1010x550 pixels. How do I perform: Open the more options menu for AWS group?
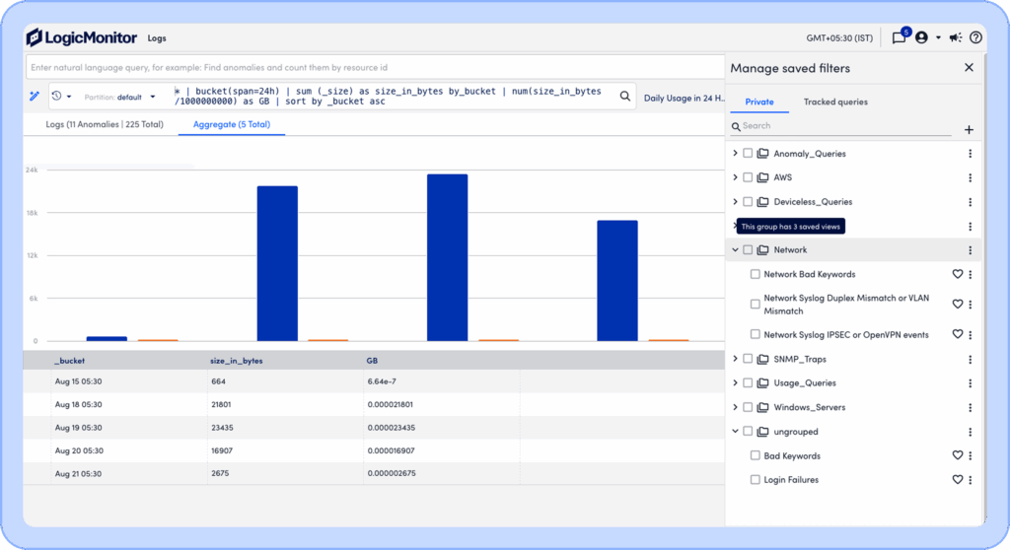click(x=970, y=177)
